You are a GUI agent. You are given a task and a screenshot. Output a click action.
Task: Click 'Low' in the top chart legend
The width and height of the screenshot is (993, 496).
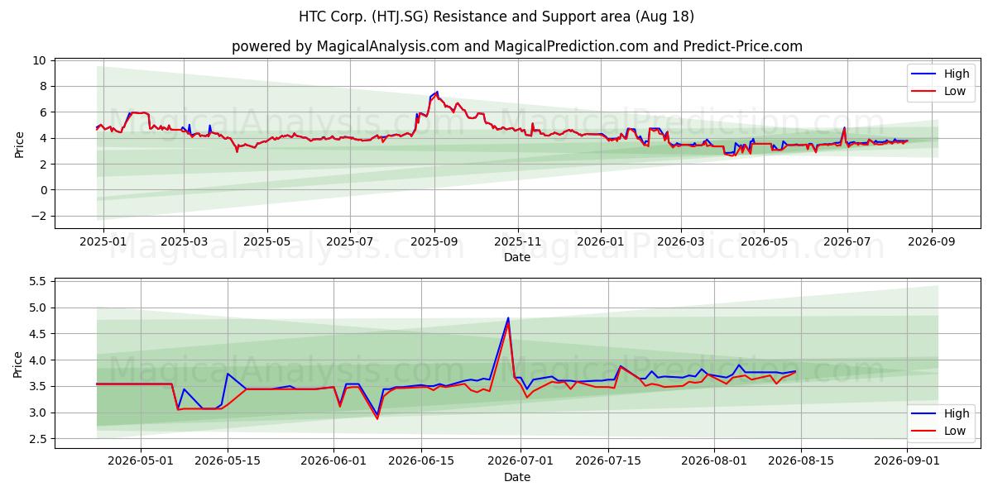click(955, 91)
